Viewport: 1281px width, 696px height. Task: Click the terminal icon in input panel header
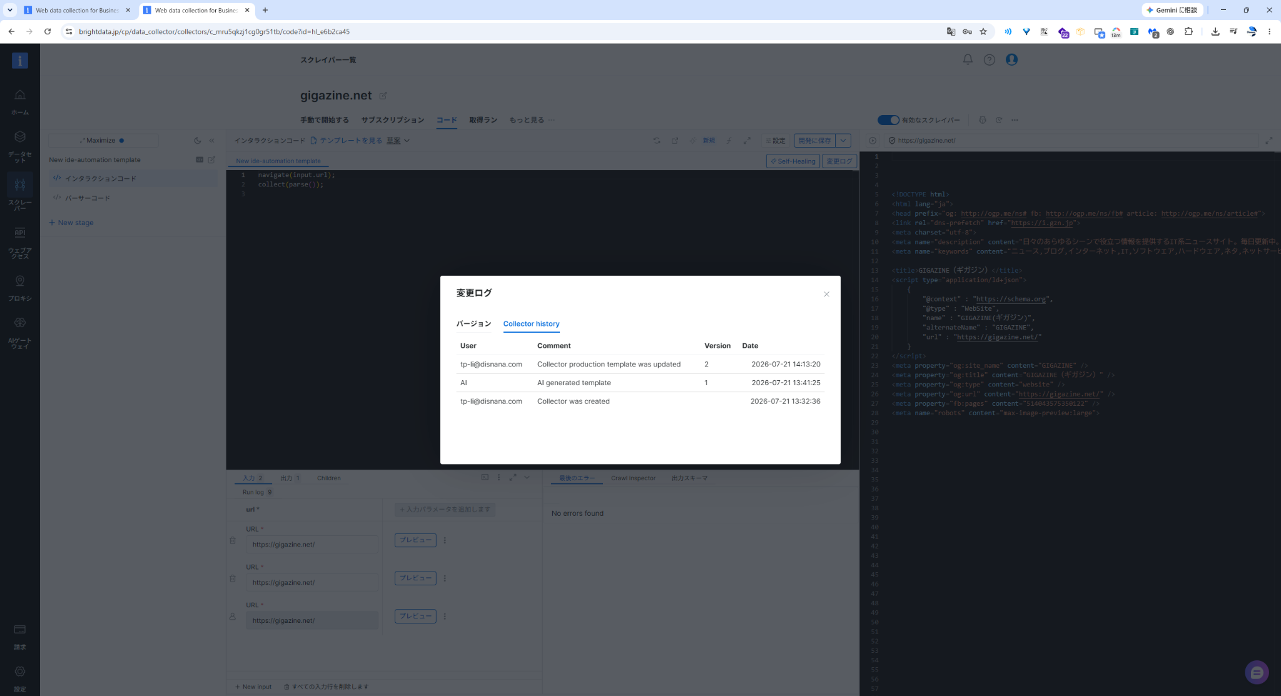[x=485, y=477]
